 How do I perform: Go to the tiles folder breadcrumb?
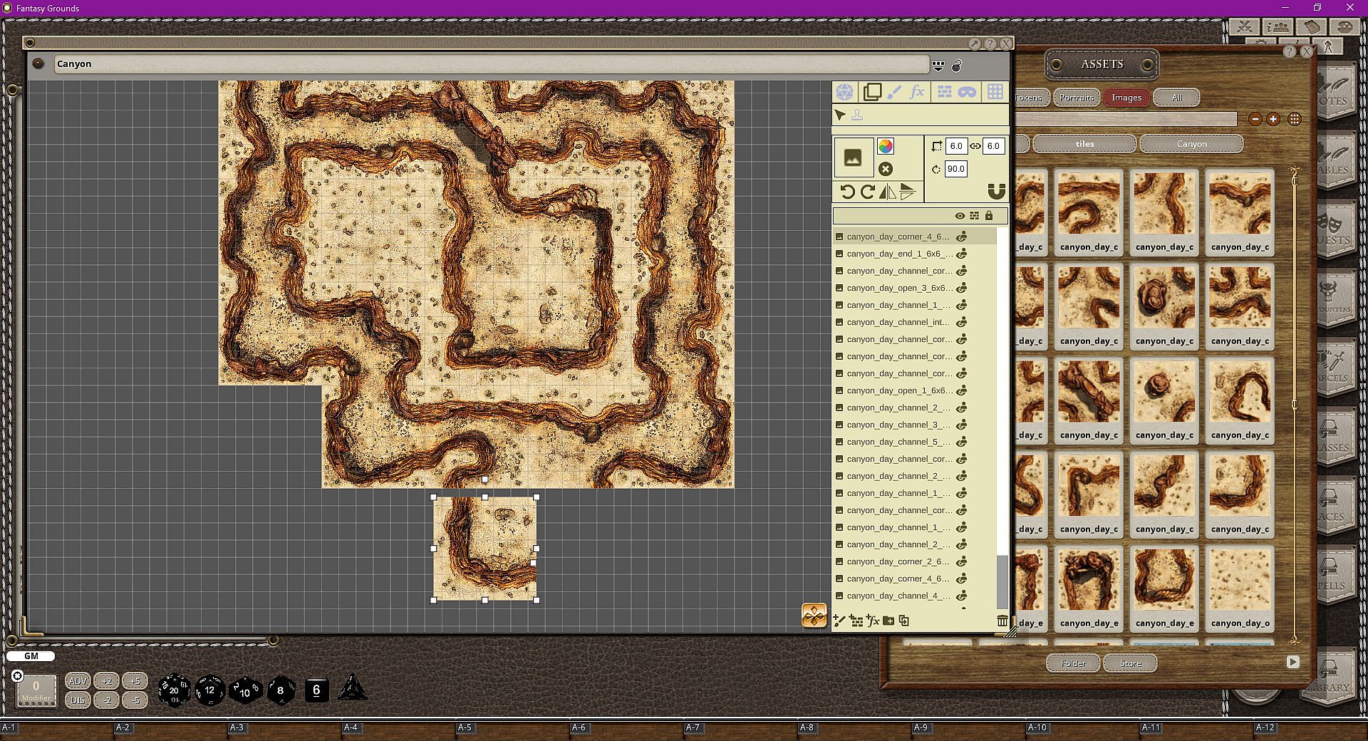click(1084, 144)
